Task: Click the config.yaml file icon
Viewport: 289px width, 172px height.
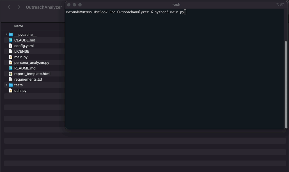Action: click(x=11, y=46)
